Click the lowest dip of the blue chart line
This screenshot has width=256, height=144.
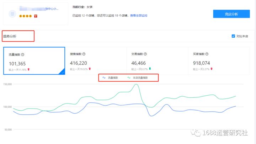click(151, 116)
